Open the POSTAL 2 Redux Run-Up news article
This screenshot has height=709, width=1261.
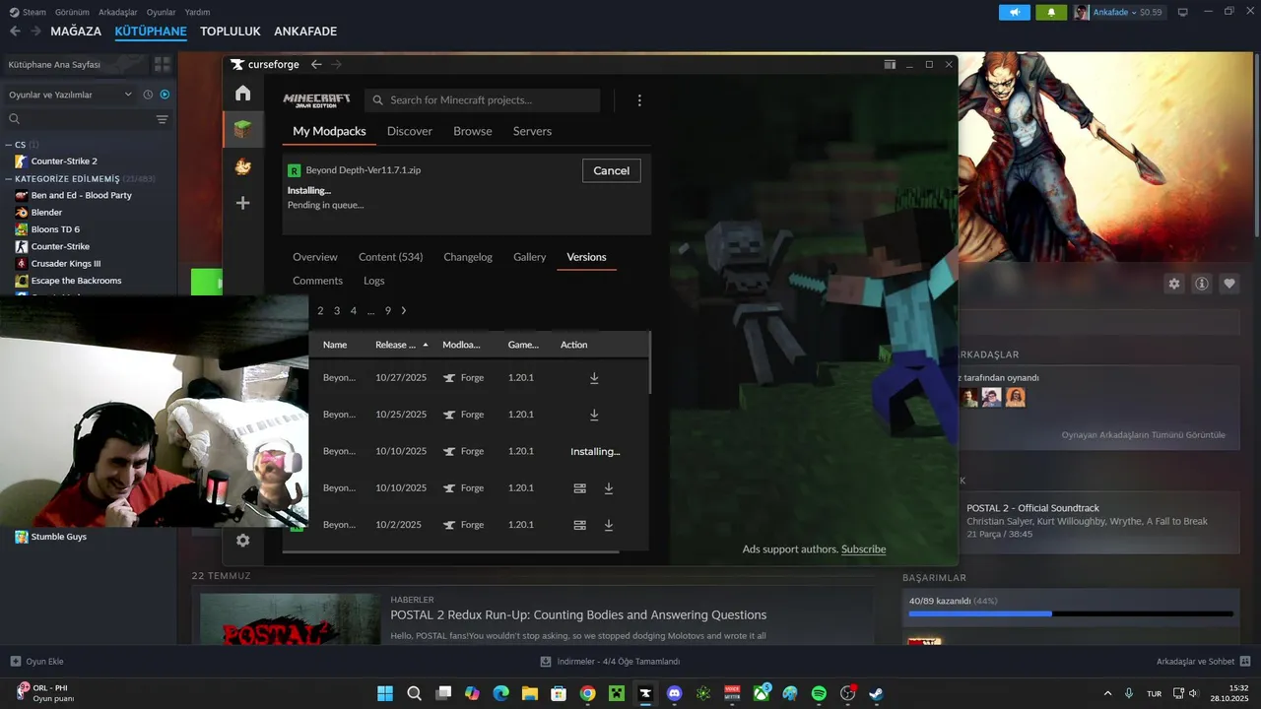578,615
